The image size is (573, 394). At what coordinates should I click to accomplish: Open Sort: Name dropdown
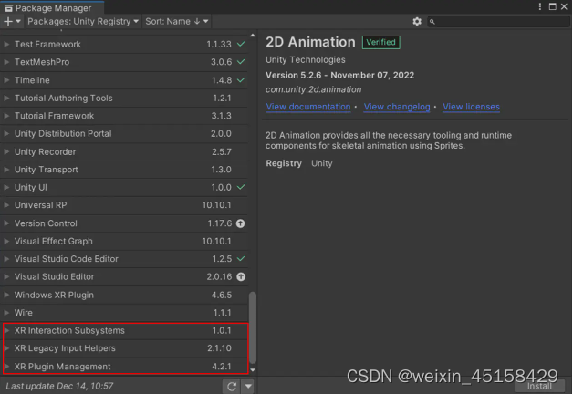click(x=177, y=22)
